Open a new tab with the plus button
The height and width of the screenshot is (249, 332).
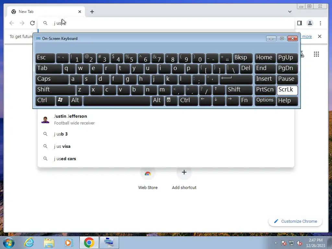click(x=92, y=12)
